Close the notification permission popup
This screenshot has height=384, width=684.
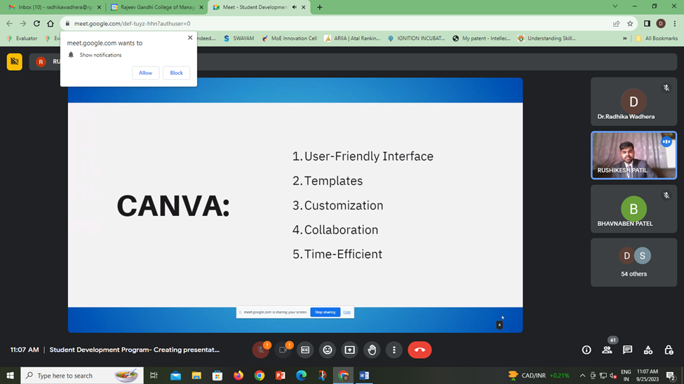190,37
